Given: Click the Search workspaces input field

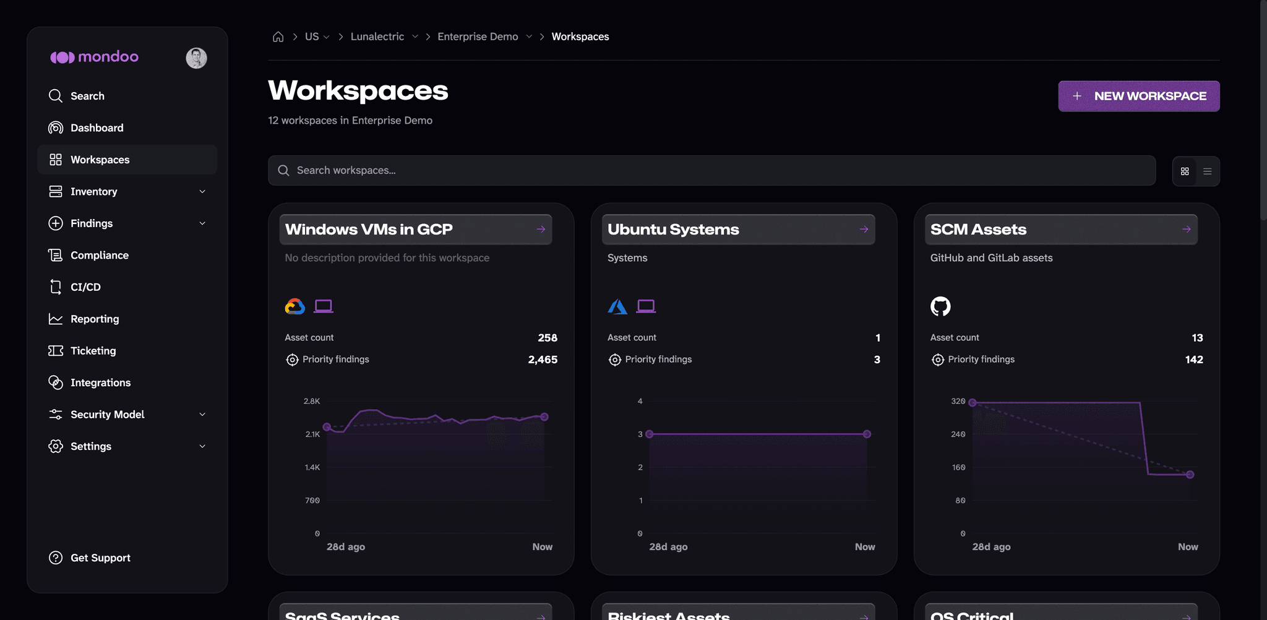Looking at the screenshot, I should coord(711,170).
